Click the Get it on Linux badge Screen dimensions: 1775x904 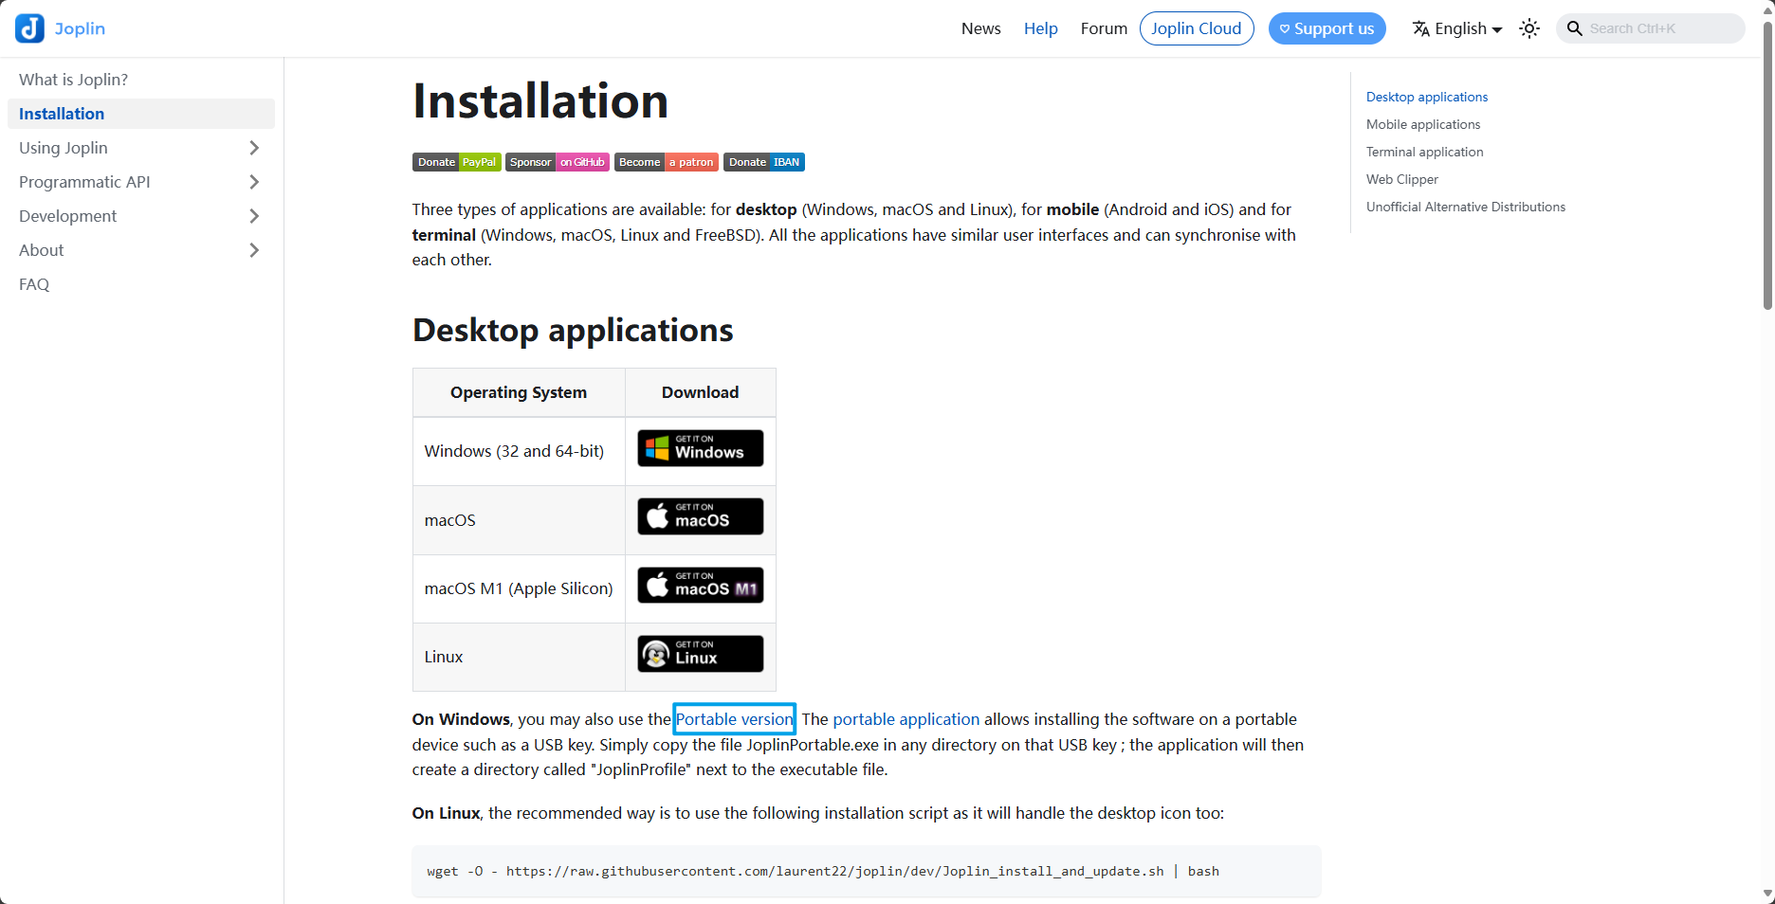(700, 654)
